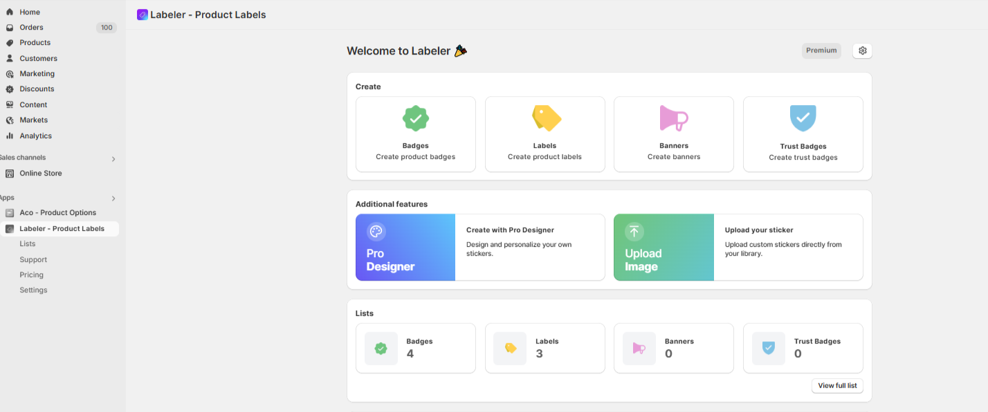Open Create with Pro Designer card
Viewport: 988px width, 412px height.
(480, 247)
